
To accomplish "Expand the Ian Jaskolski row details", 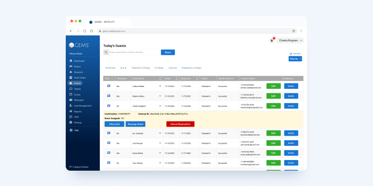I will coord(160,133).
